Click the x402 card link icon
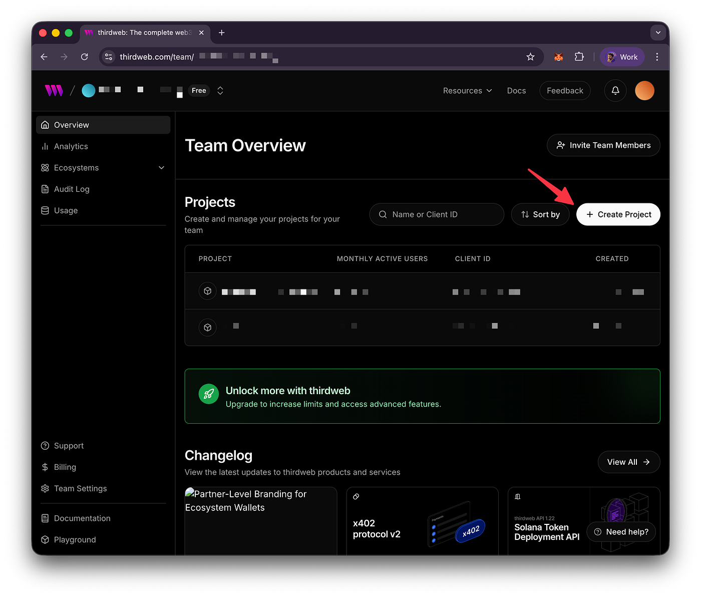The height and width of the screenshot is (597, 701). point(356,497)
